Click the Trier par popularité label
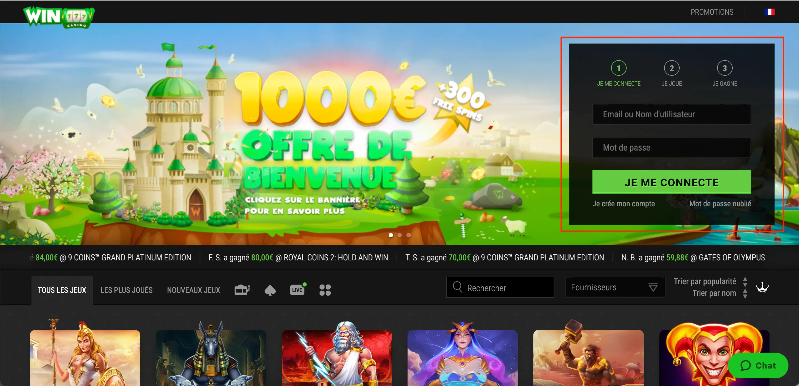 coord(705,282)
